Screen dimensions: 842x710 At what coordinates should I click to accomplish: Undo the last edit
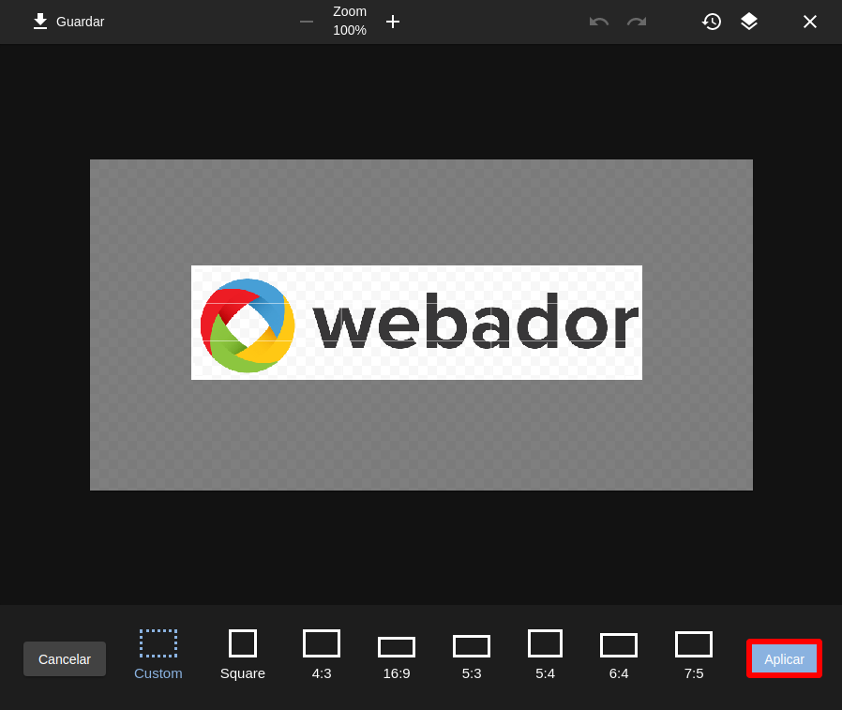[x=599, y=22]
